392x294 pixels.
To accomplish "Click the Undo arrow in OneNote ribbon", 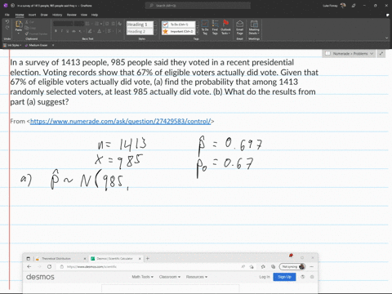I will click(x=7, y=22).
